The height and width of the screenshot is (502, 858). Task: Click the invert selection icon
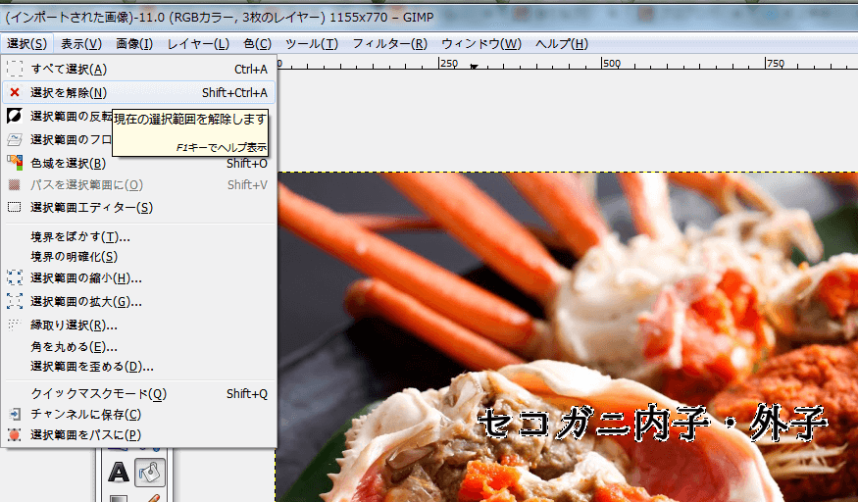click(15, 116)
